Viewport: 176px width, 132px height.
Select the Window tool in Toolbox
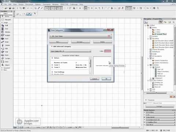click(x=6, y=32)
